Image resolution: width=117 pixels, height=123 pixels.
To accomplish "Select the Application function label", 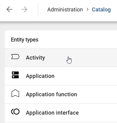I will coord(51,94).
